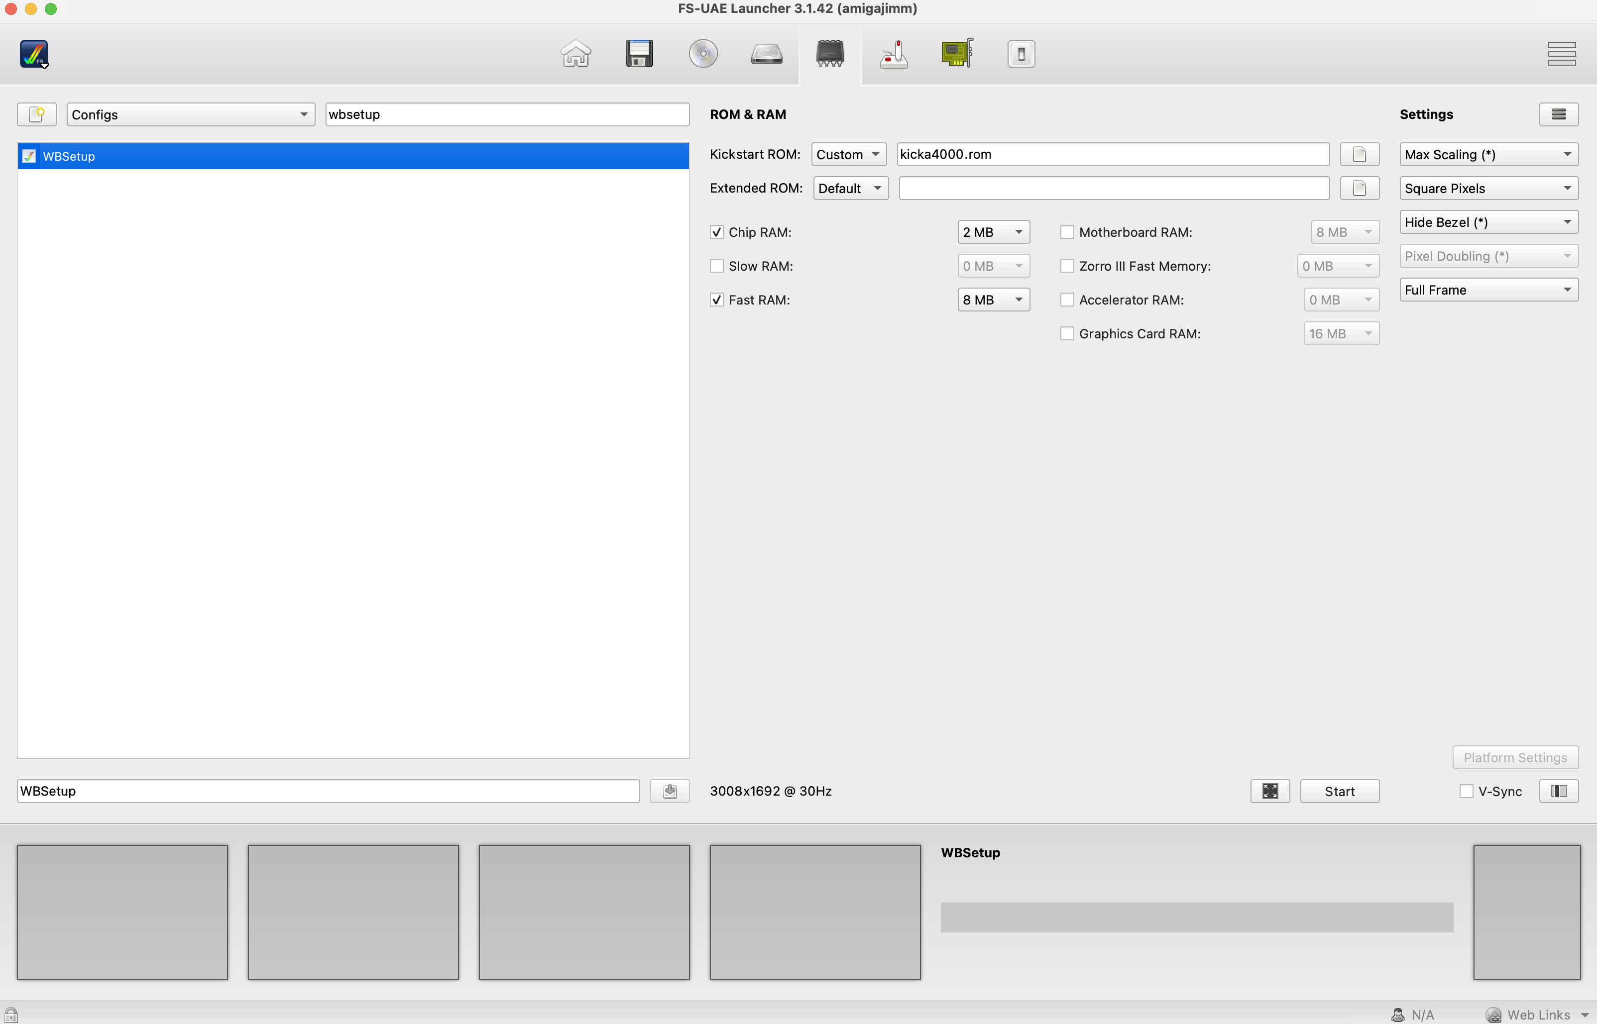Open the CD-ROM drives tab icon
Image resolution: width=1597 pixels, height=1024 pixels.
[702, 53]
